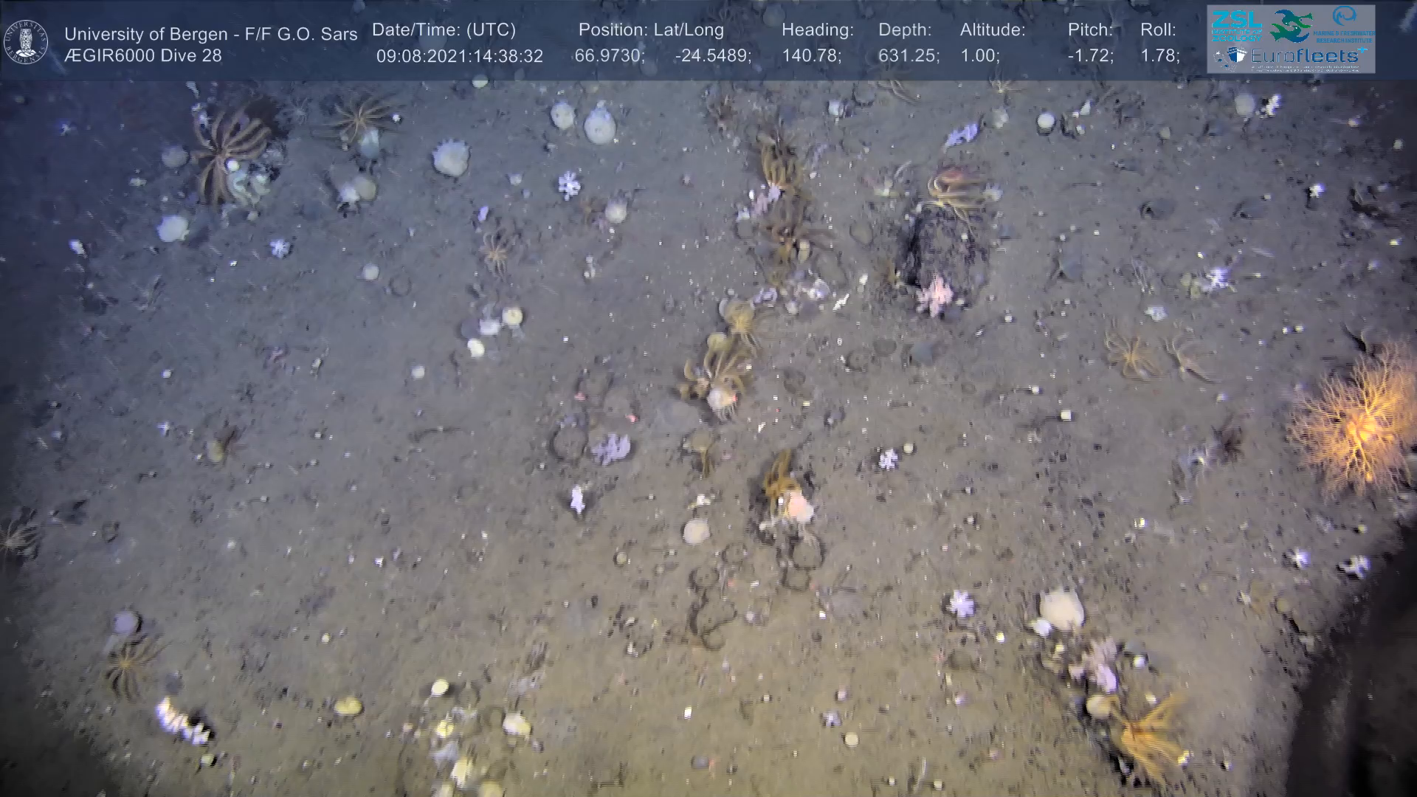
Task: Click the Roll value 1.78
Action: pyautogui.click(x=1159, y=56)
